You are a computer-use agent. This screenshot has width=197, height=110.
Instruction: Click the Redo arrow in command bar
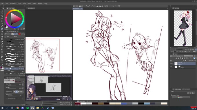coord(89,6)
